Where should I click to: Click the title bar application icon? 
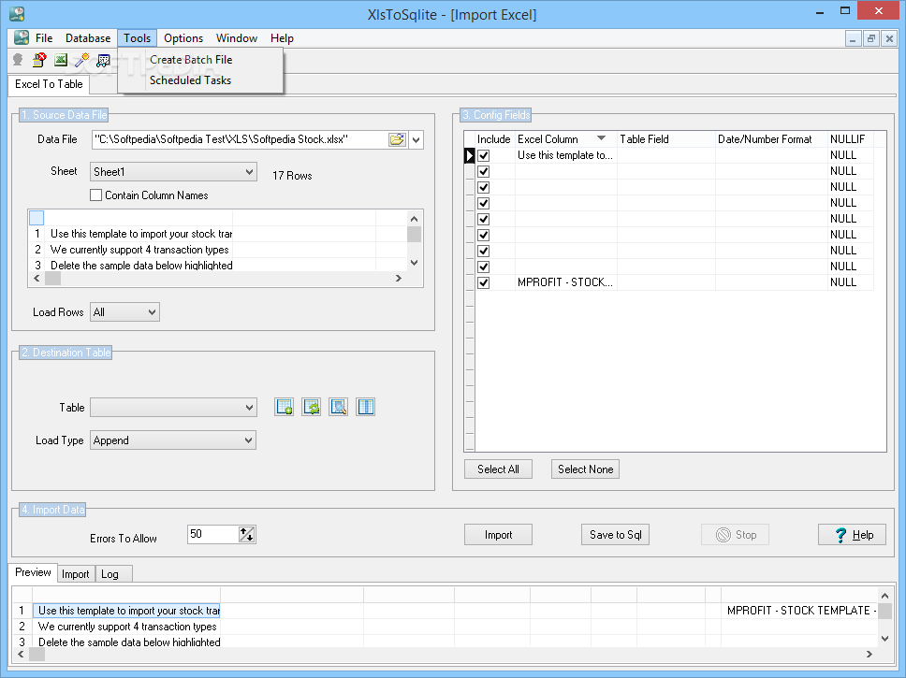click(x=17, y=14)
